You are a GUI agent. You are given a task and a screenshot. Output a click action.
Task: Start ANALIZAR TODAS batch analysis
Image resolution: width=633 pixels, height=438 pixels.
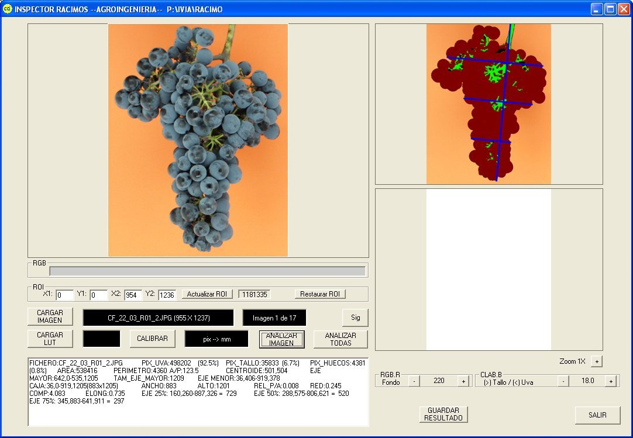coord(340,339)
